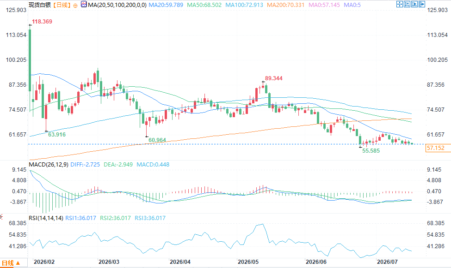Click the orange 57.152 current price tag

(438, 148)
